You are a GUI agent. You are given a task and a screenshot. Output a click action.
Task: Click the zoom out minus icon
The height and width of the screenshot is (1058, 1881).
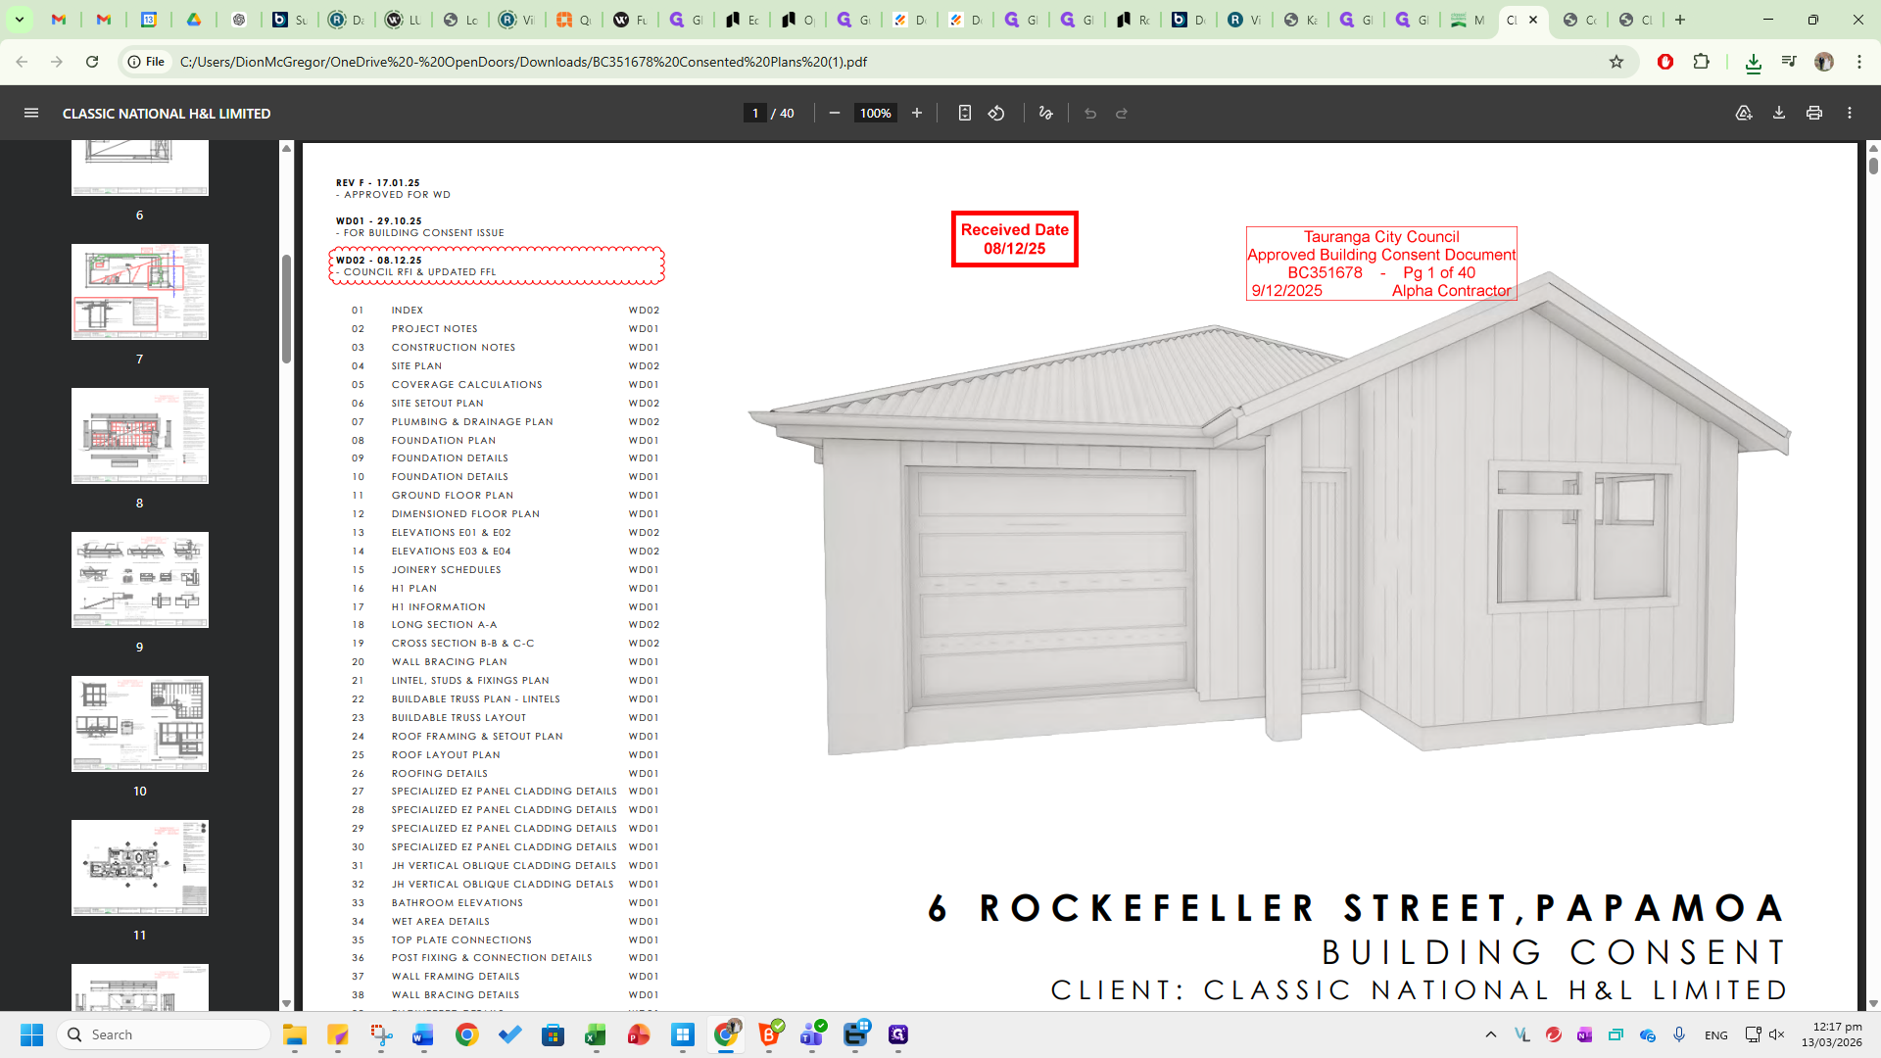click(x=835, y=114)
